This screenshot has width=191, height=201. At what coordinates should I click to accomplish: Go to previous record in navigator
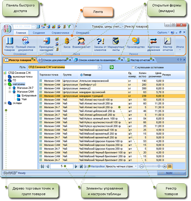pos(48,166)
